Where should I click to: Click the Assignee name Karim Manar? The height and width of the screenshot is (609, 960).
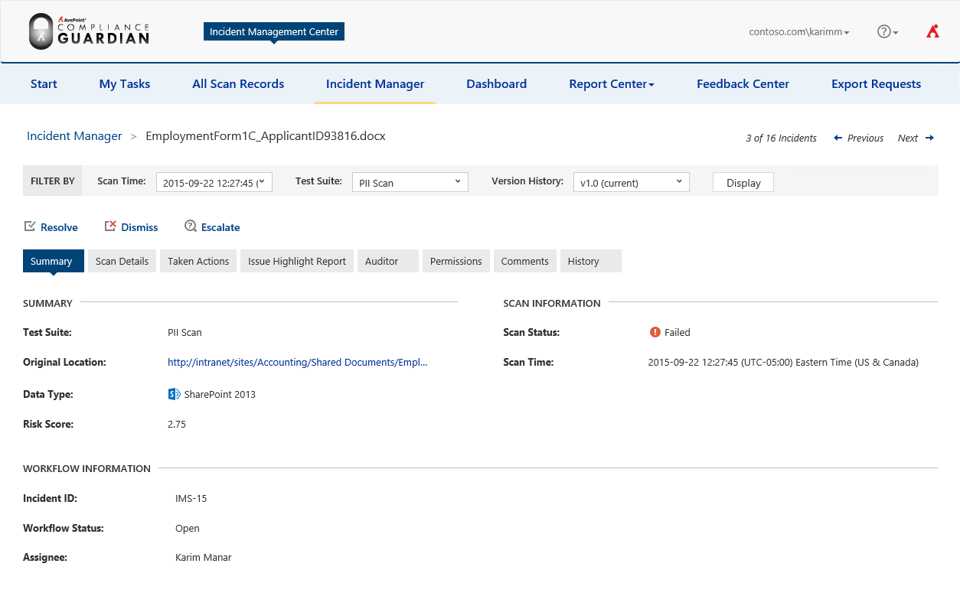[204, 557]
